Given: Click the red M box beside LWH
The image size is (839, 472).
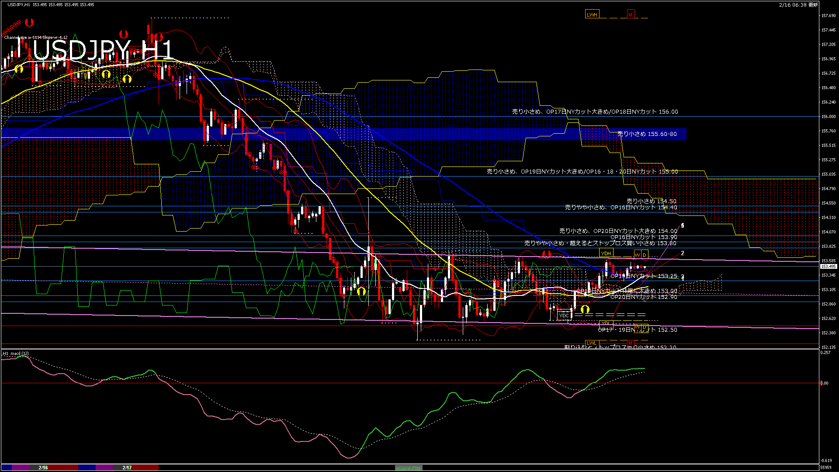Looking at the screenshot, I should pos(630,14).
